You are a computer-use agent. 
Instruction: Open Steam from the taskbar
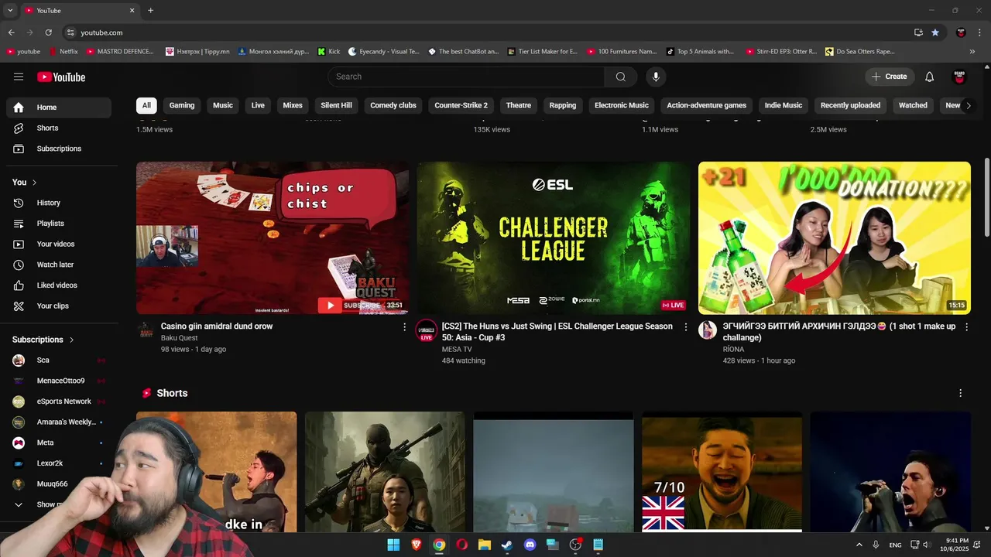[507, 545]
